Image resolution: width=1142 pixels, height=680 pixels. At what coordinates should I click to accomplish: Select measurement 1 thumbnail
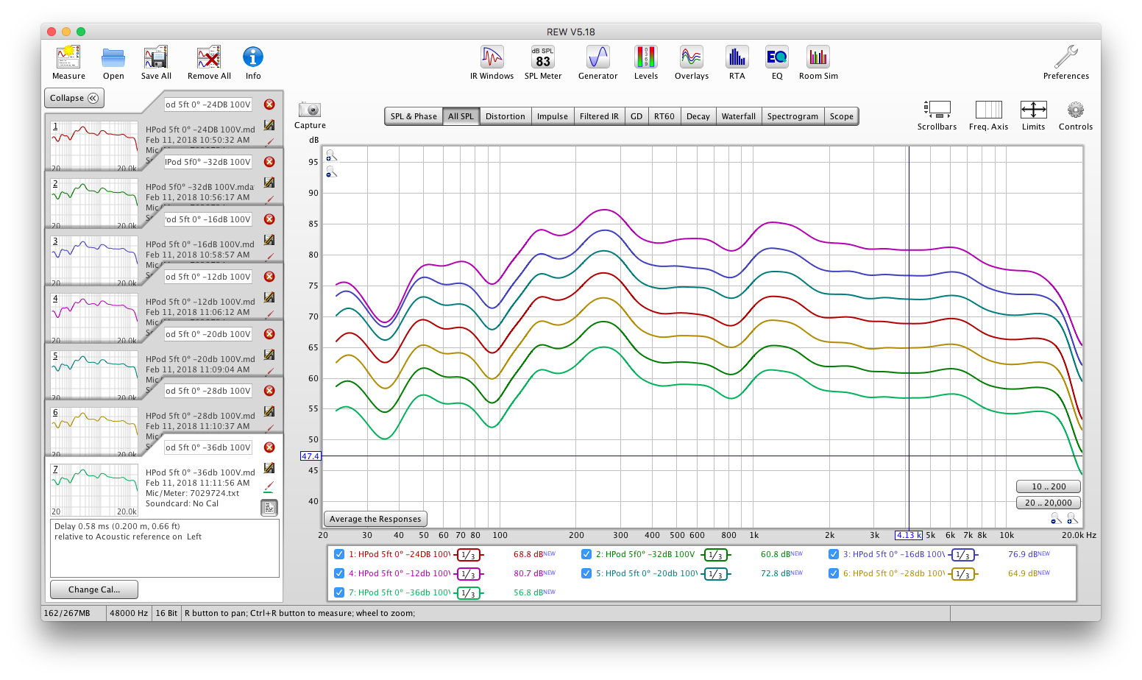coord(94,146)
